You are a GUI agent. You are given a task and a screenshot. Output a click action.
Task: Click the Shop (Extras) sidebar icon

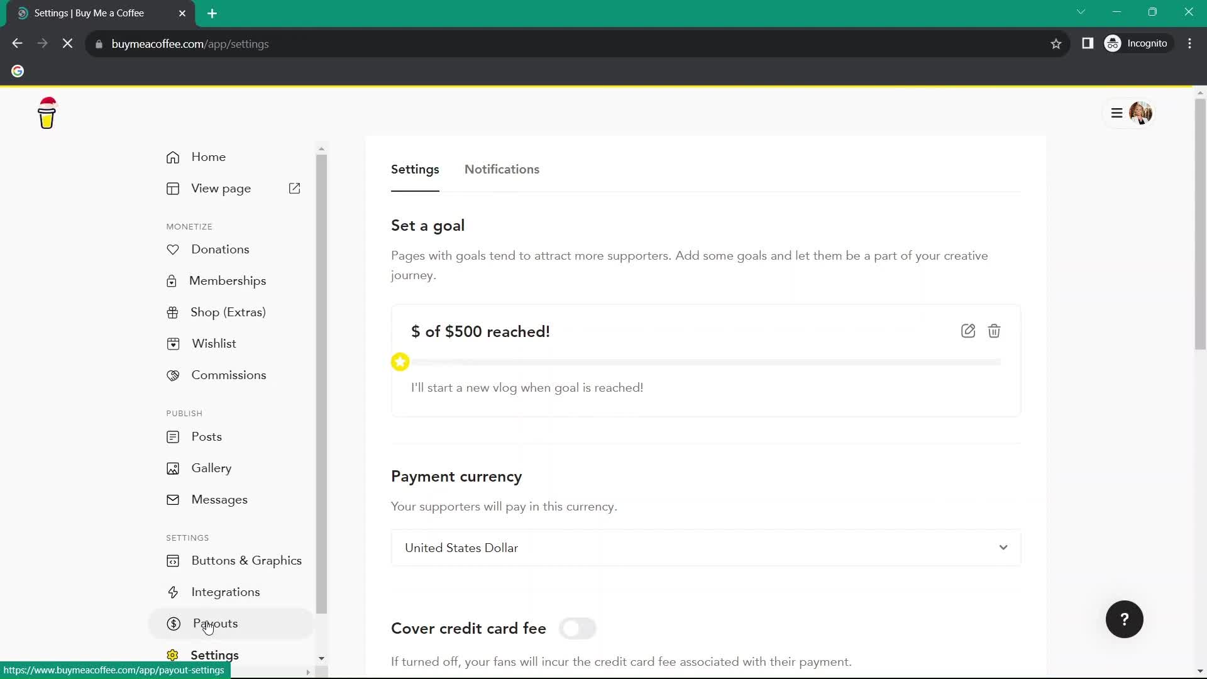click(x=174, y=312)
